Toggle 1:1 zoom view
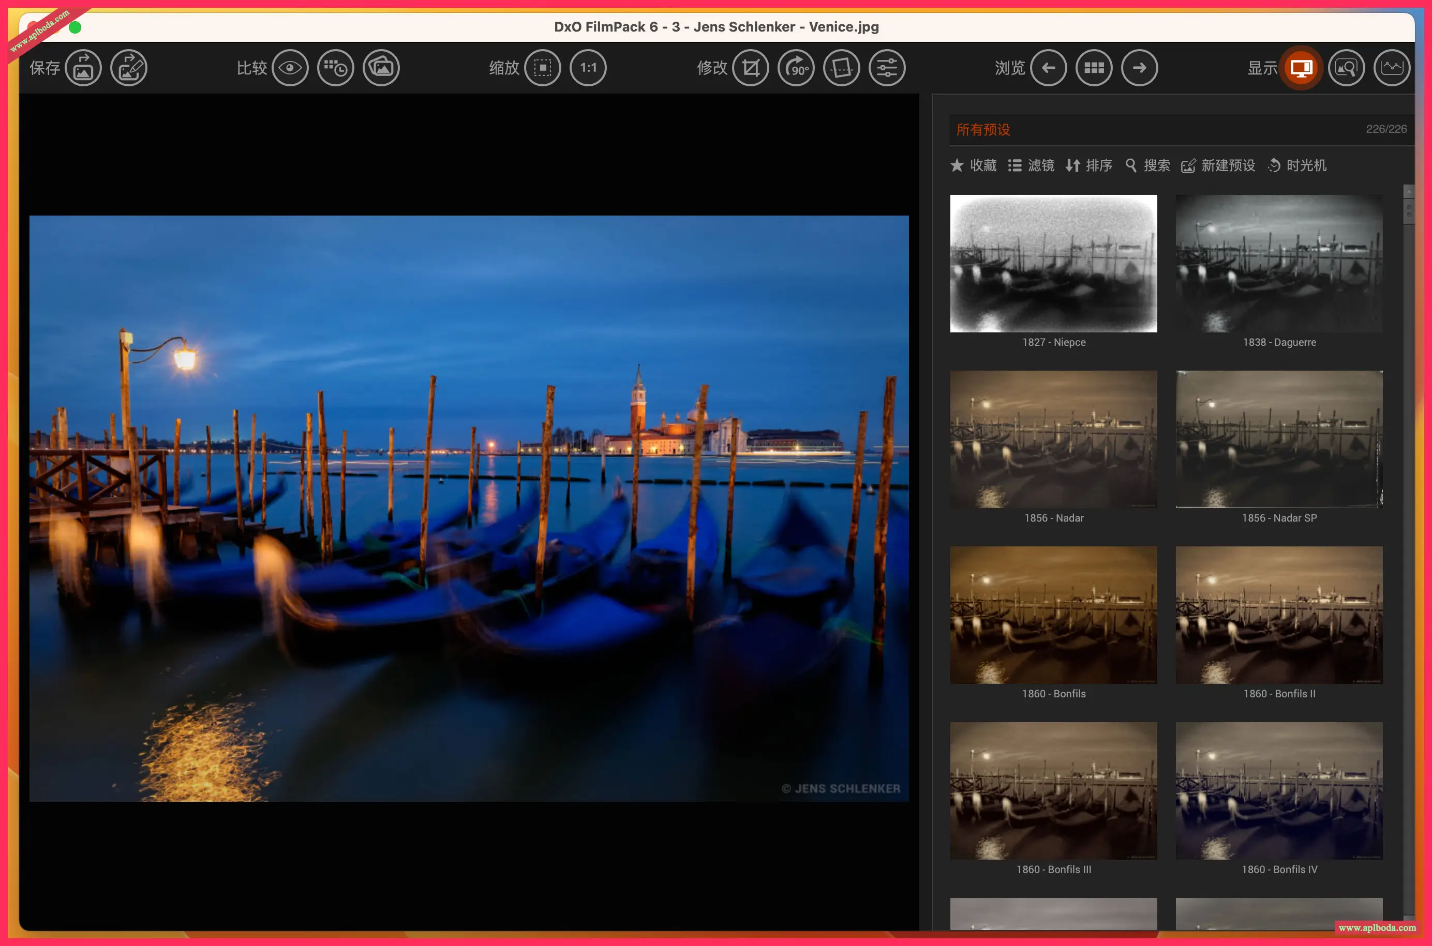 (x=588, y=68)
